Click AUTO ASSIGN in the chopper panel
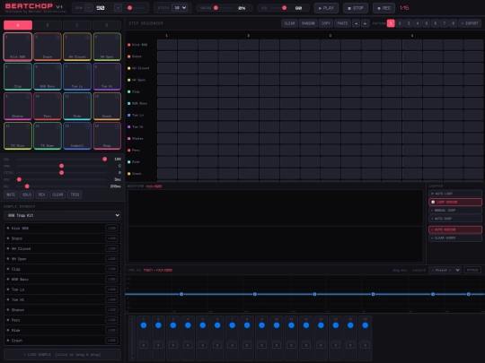The image size is (485, 363). tap(455, 229)
